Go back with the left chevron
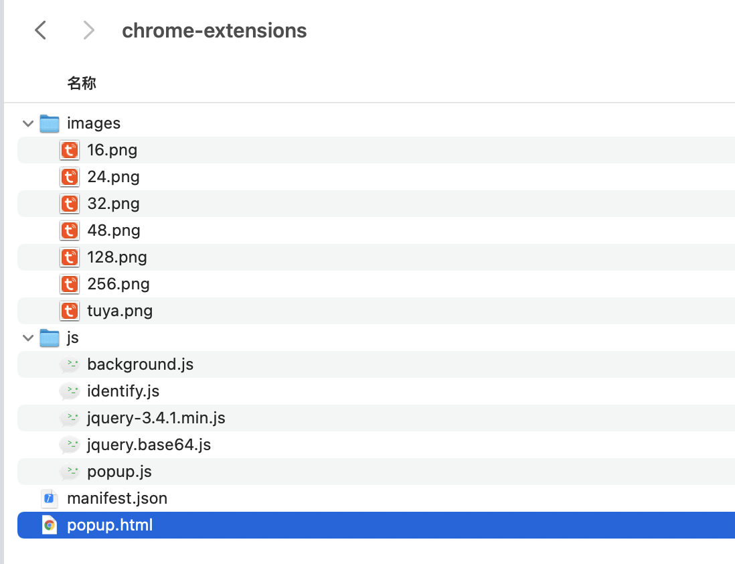Viewport: 735px width, 564px height. click(x=41, y=31)
